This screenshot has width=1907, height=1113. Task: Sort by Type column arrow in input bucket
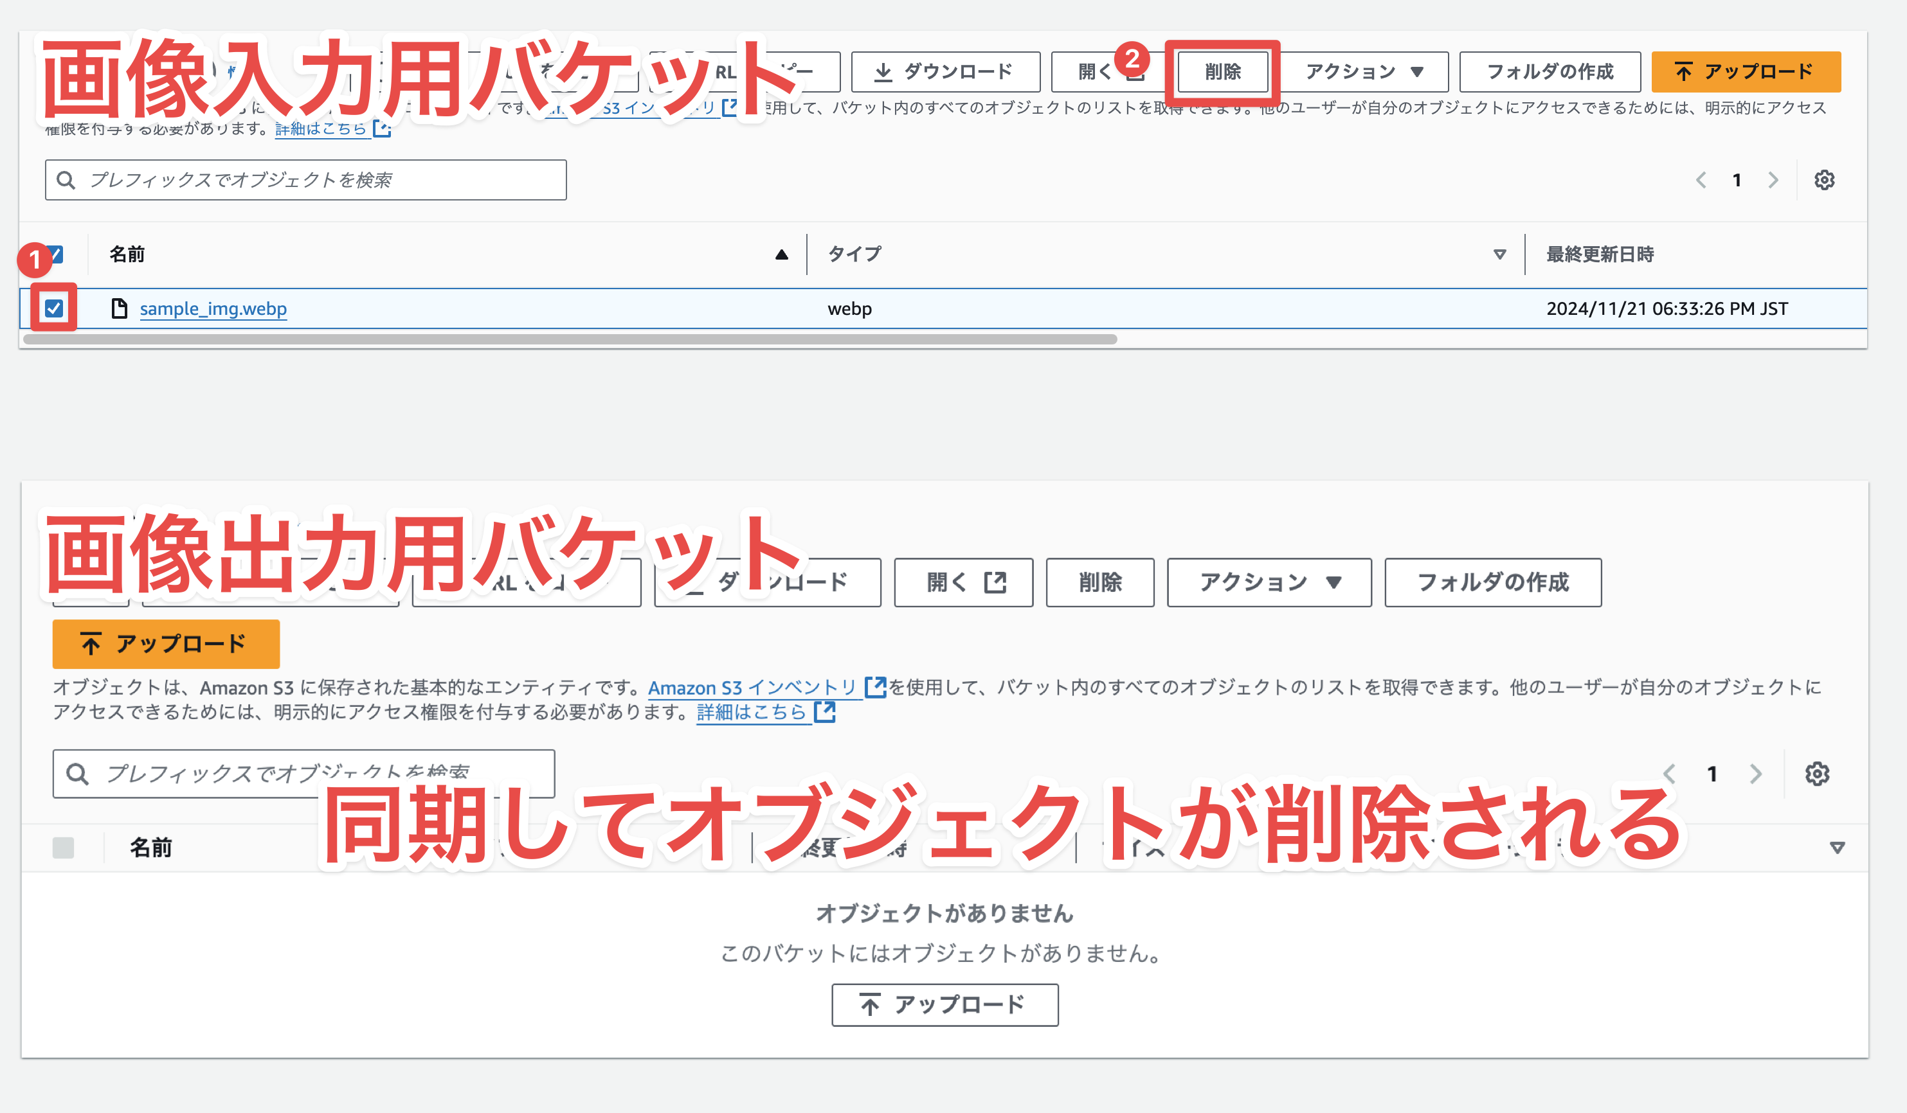click(1500, 255)
